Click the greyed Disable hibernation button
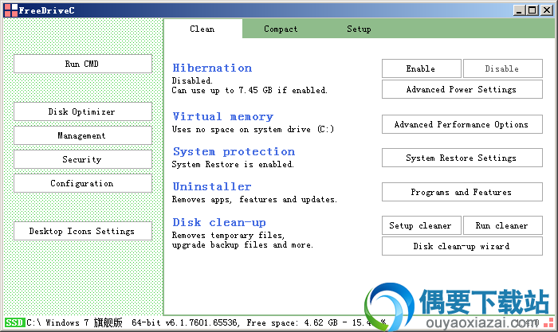This screenshot has height=332, width=558. coord(502,68)
